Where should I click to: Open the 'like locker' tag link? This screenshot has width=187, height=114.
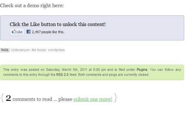pos(39,50)
